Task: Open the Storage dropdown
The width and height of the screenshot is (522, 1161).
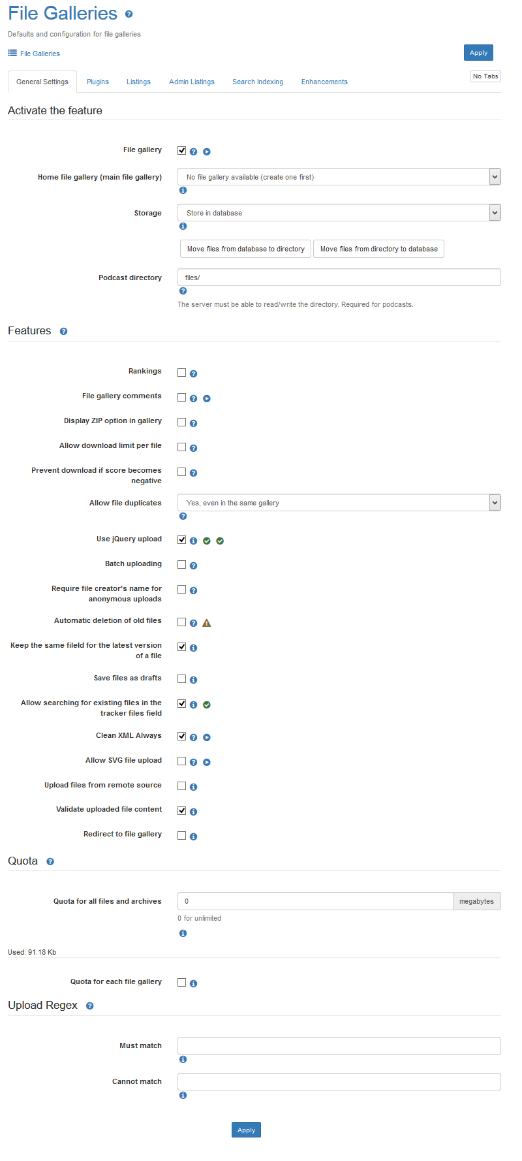Action: coord(339,213)
